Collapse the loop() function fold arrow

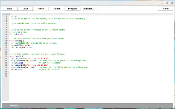pyautogui.click(x=8, y=56)
